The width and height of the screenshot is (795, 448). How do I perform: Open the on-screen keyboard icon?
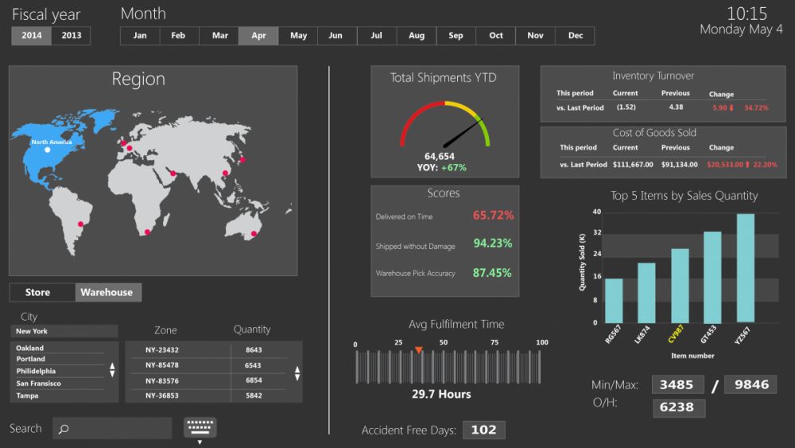tap(200, 427)
